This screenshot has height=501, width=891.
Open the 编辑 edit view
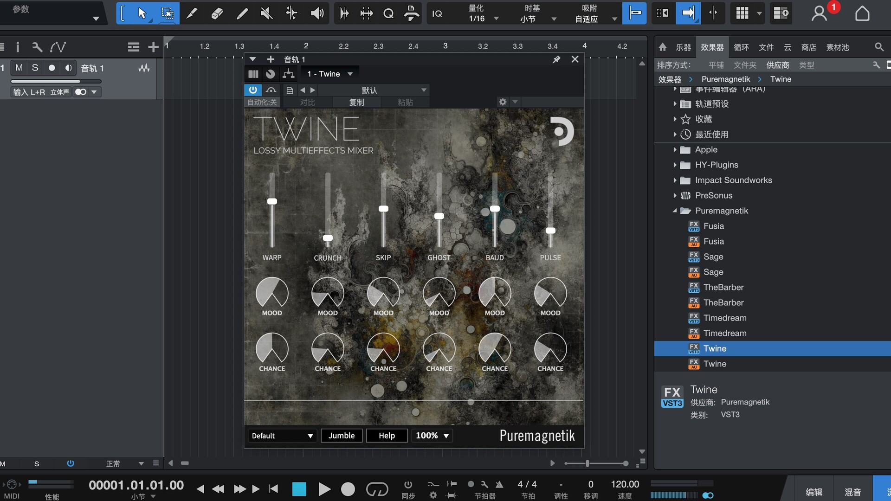coord(814,492)
